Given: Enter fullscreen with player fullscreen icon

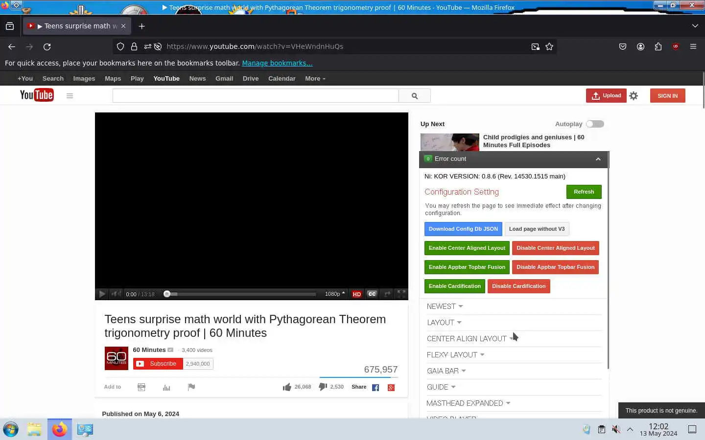Looking at the screenshot, I should coord(401,294).
